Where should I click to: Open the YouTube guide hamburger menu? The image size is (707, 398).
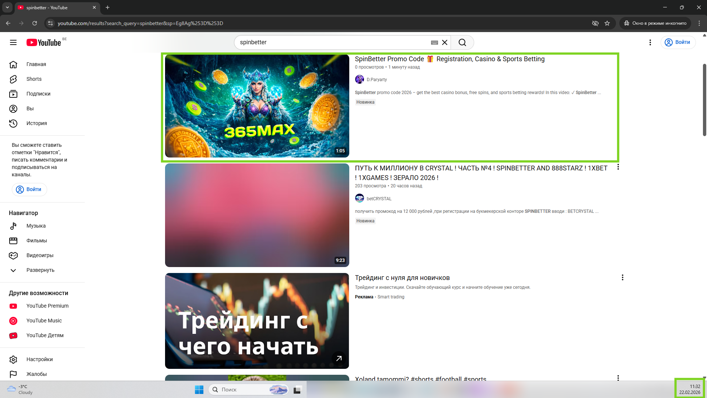point(13,42)
